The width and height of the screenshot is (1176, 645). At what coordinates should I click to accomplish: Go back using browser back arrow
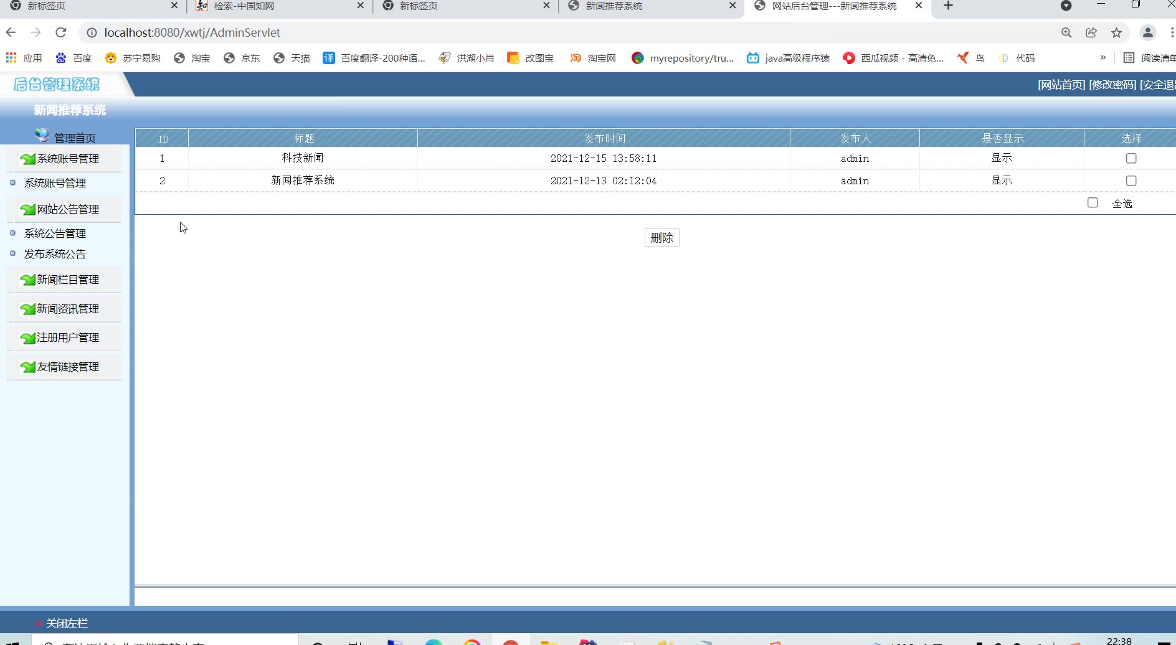(11, 32)
